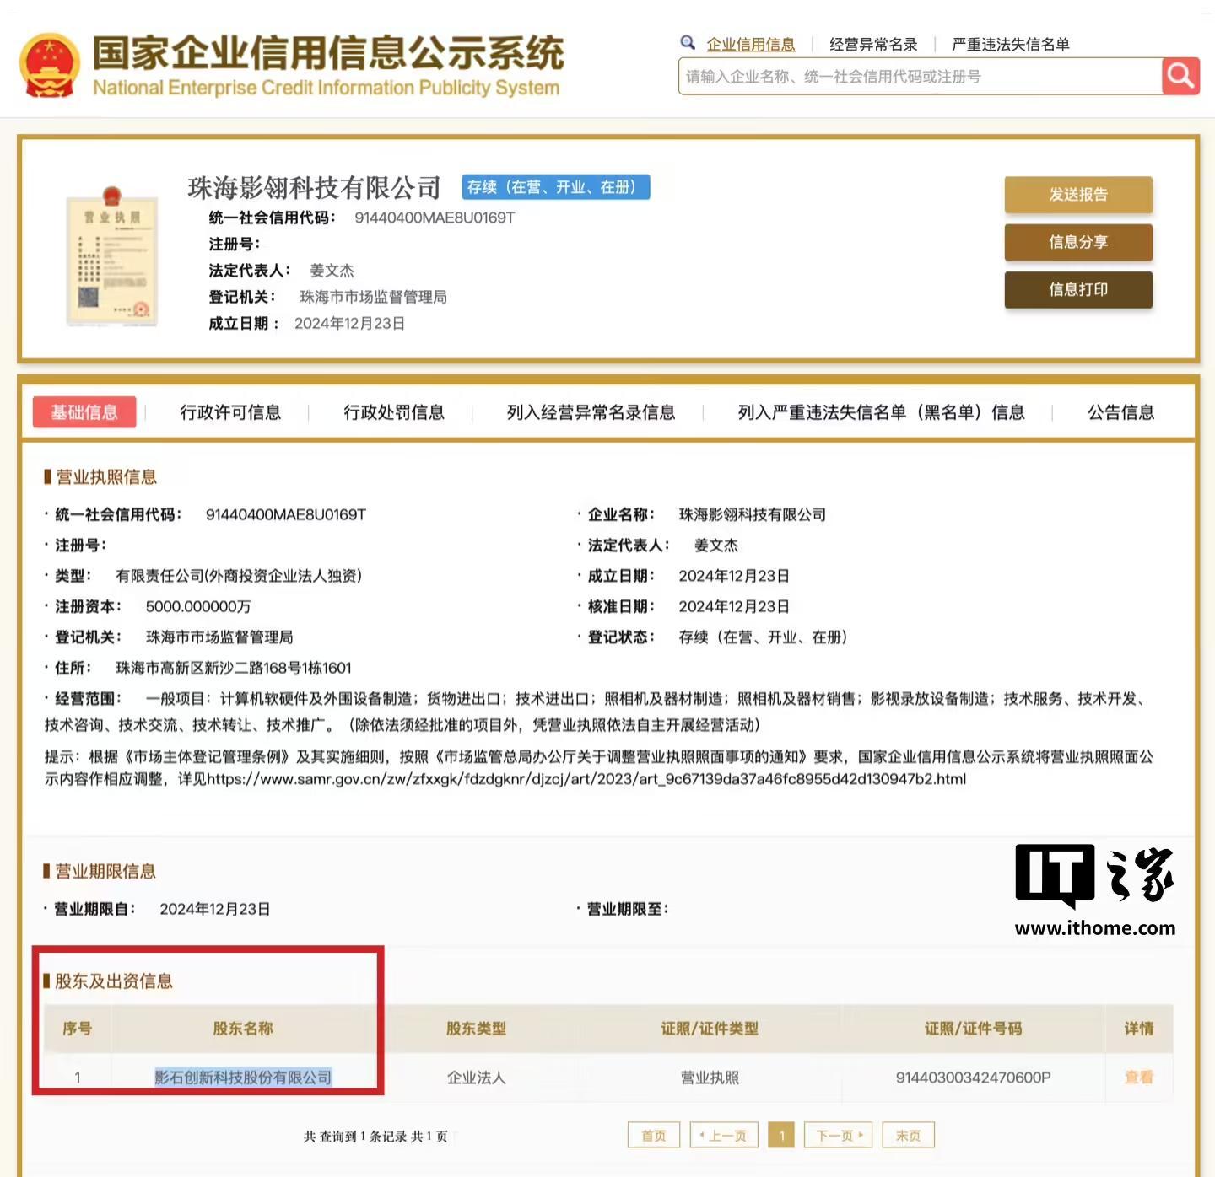Image resolution: width=1215 pixels, height=1177 pixels.
Task: Click certificate number 91440300342470600P
Action: 973,1078
